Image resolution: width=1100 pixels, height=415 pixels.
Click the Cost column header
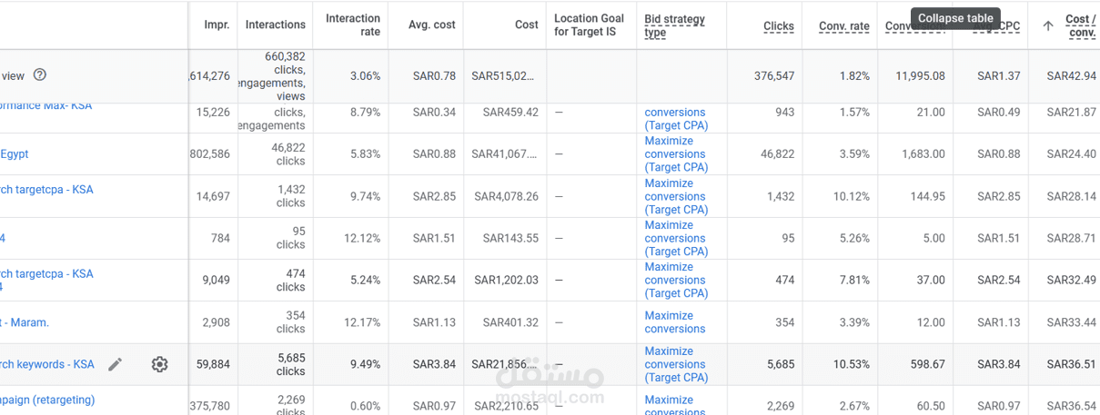tap(526, 25)
